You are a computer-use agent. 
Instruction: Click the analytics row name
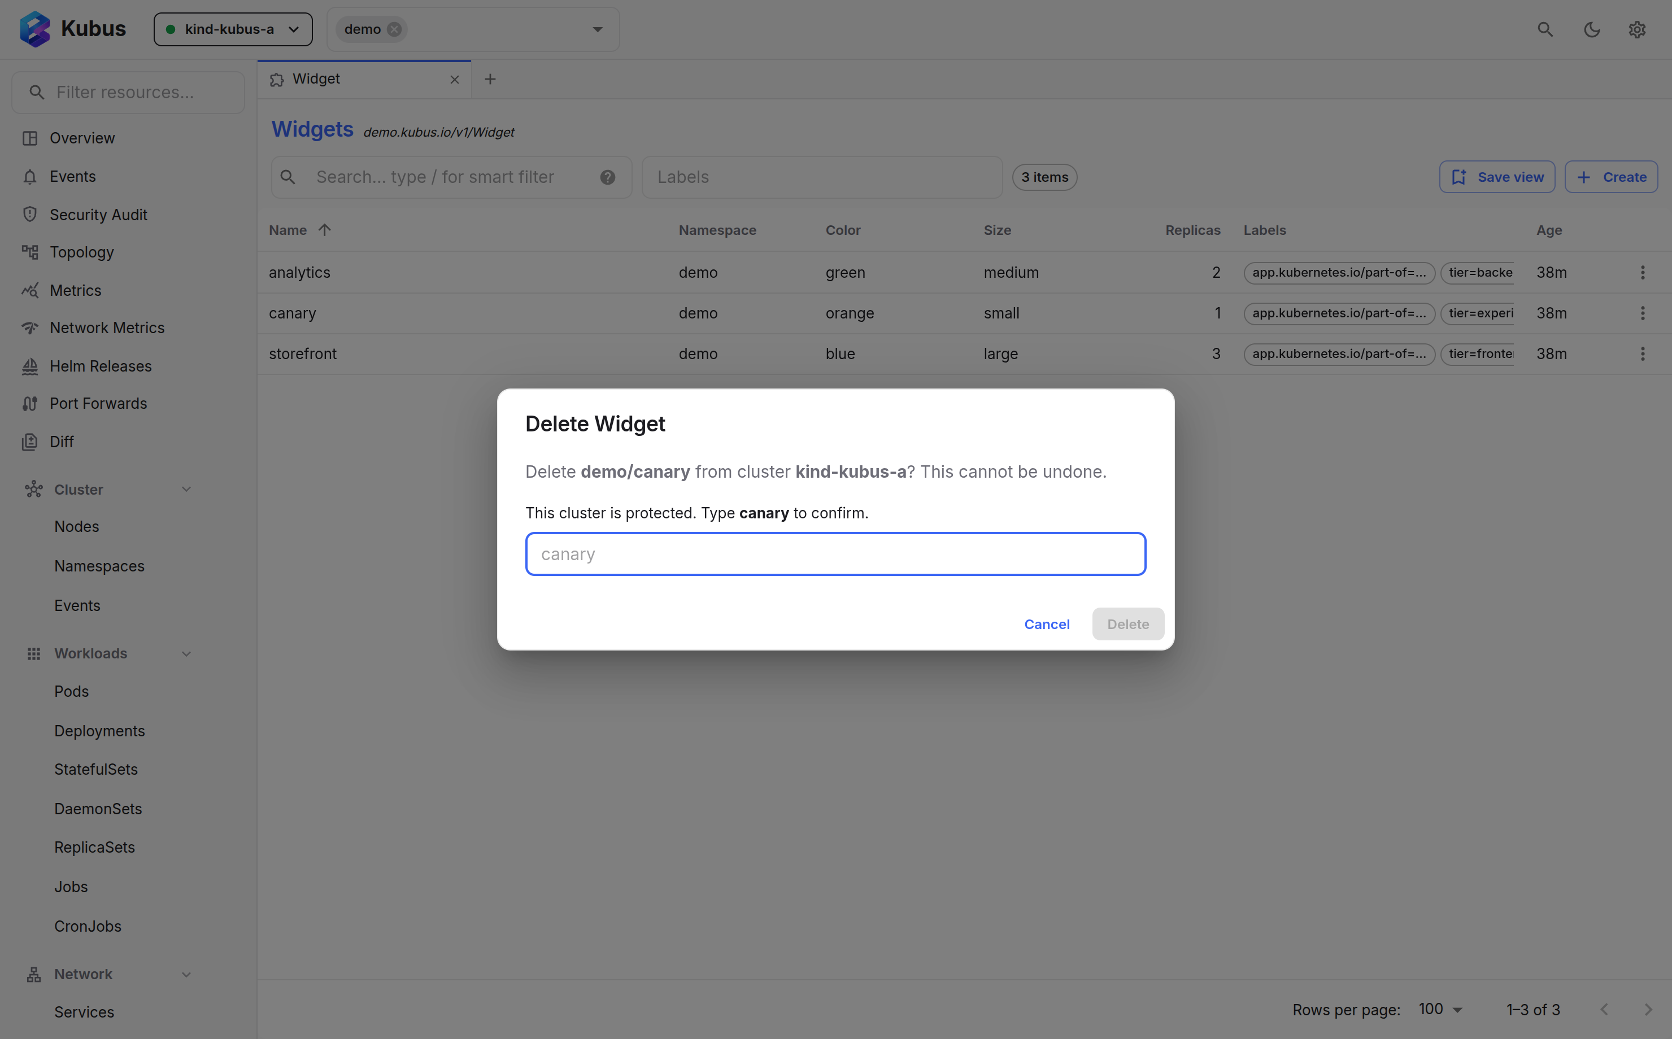tap(299, 273)
